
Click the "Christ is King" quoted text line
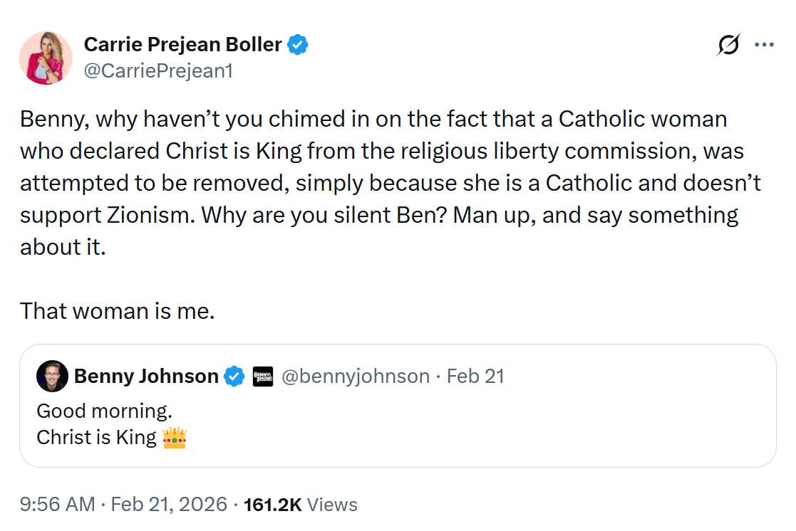pyautogui.click(x=96, y=437)
